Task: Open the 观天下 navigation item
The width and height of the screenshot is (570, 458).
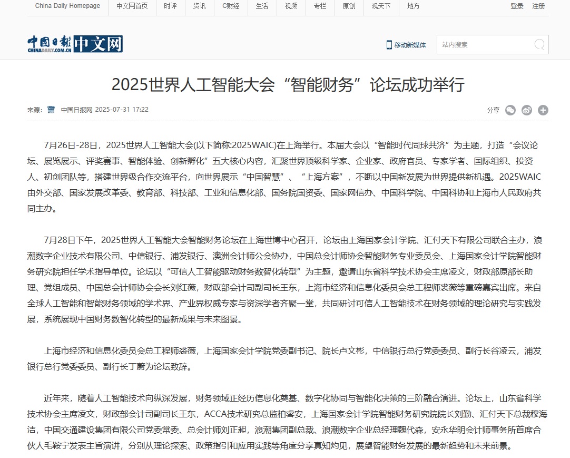Action: coord(381,6)
